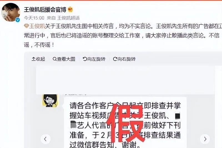This screenshot has height=148, width=222.
Task: Collapse the image with 收起
Action: [38, 59]
